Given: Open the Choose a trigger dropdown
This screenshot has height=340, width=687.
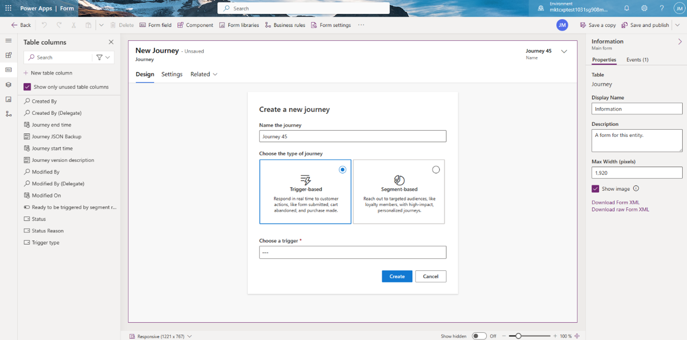Looking at the screenshot, I should pyautogui.click(x=353, y=253).
